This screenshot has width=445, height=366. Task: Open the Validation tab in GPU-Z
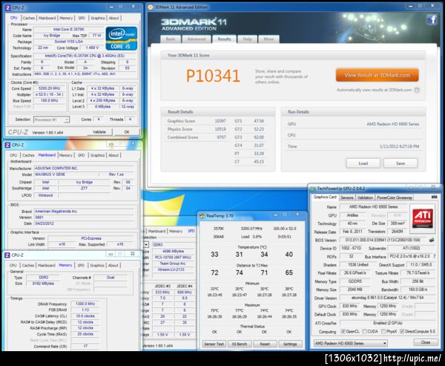point(365,197)
